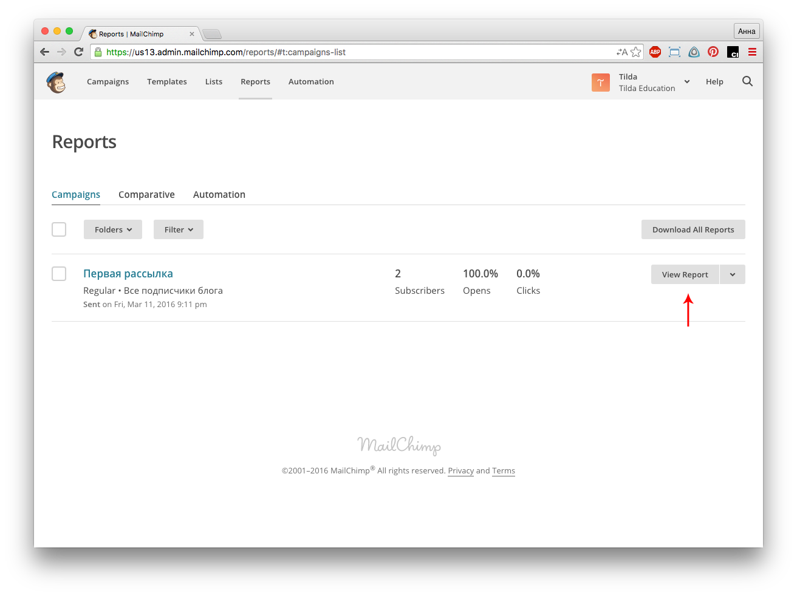Click Download All Reports button
This screenshot has height=596, width=797.
point(693,229)
